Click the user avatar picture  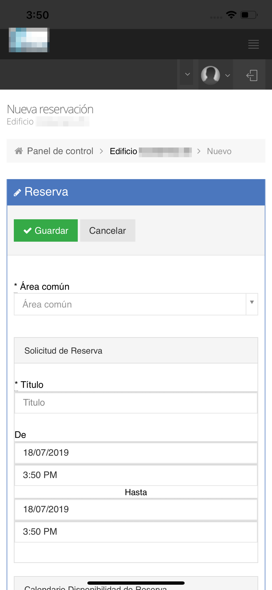[210, 75]
